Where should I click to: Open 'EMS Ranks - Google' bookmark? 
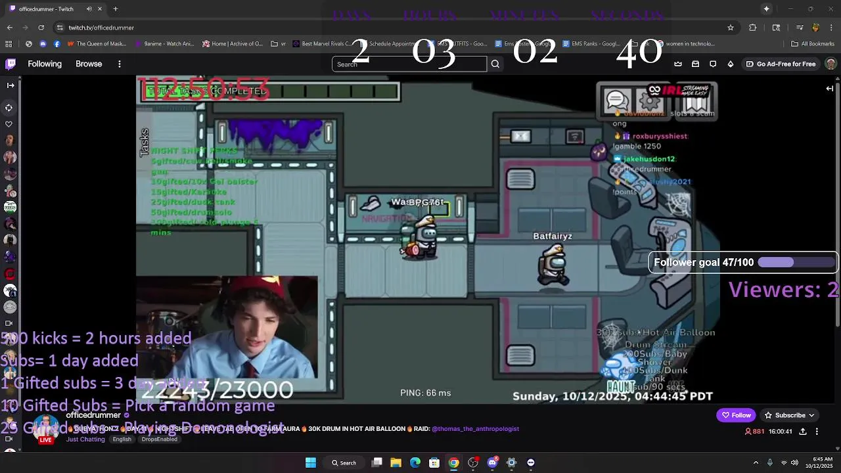[x=591, y=44]
